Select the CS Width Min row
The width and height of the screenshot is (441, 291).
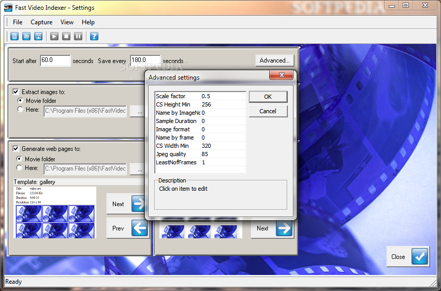click(x=200, y=146)
